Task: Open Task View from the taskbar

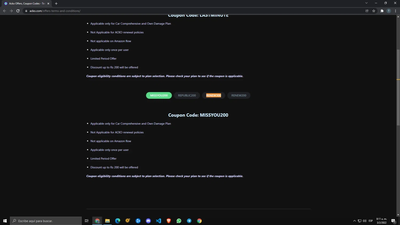Action: (87, 221)
